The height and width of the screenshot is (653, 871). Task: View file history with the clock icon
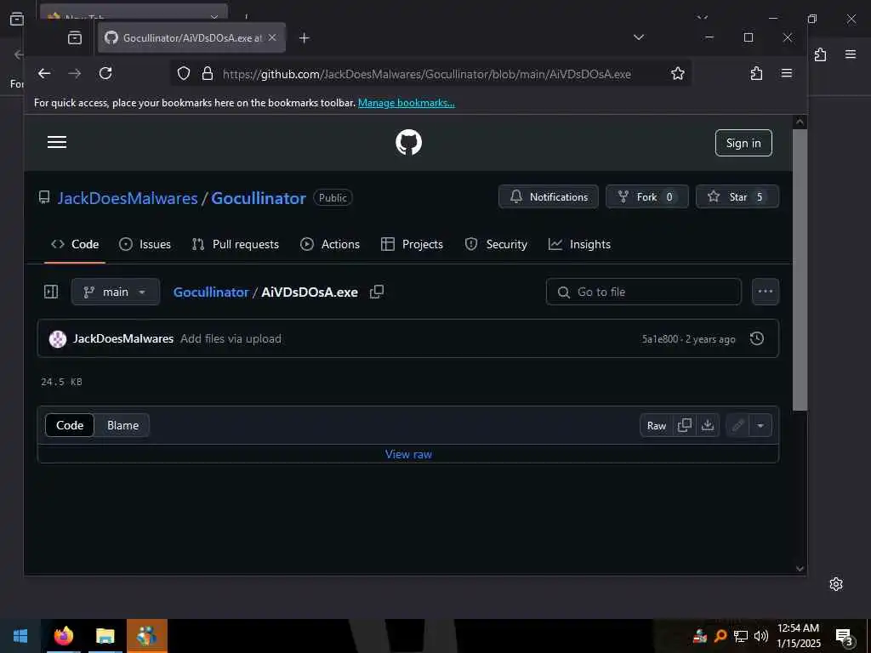point(756,338)
